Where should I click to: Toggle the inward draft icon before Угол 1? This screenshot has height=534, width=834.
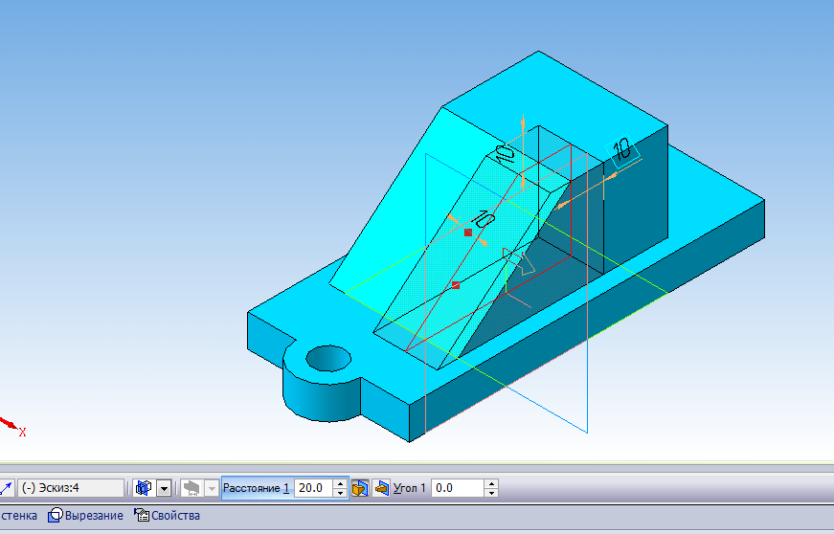pos(382,488)
